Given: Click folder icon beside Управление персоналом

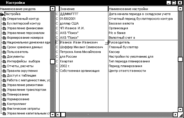Looking at the screenshot, I should tap(4, 33).
